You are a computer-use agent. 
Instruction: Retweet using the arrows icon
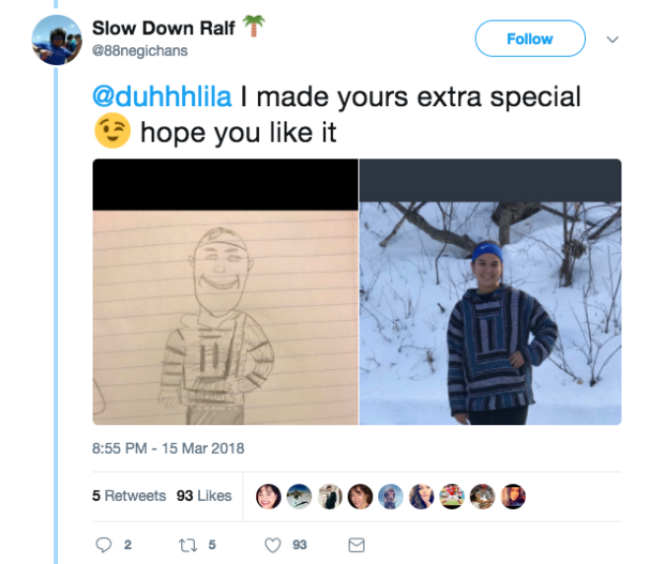click(x=188, y=545)
